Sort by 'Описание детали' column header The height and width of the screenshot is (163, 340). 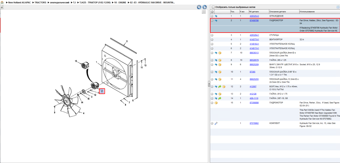[284, 12]
